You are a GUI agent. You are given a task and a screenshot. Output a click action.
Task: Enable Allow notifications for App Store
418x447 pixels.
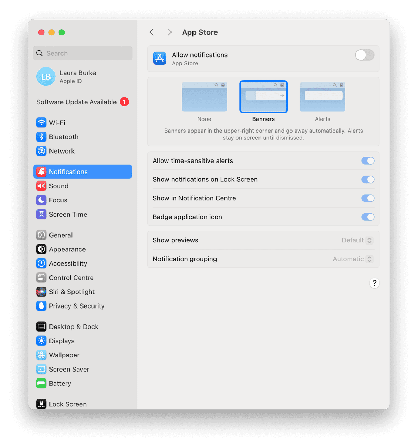point(364,55)
